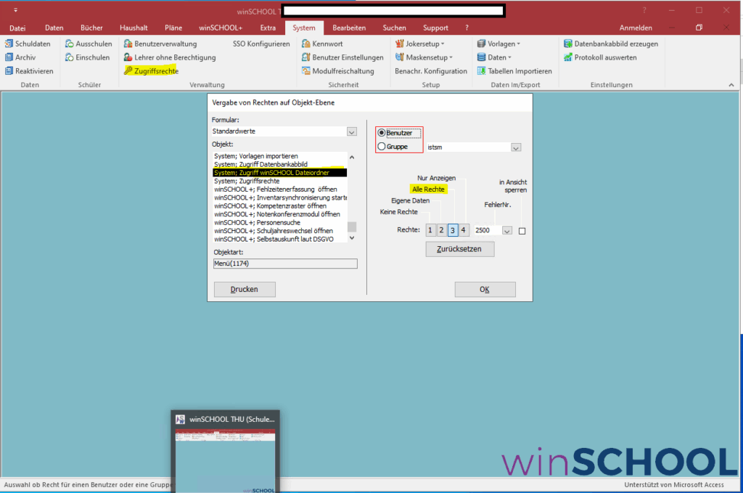
Task: Select 'winSCHOOL+; Personensuche' item
Action: (279, 222)
